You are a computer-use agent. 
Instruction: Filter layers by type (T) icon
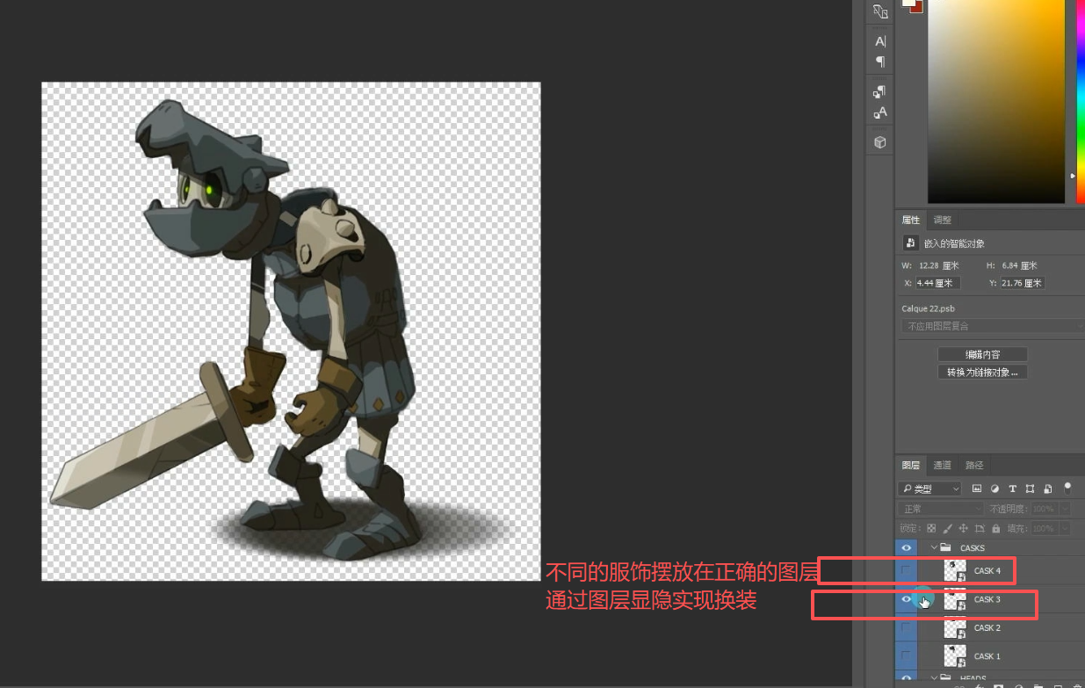pyautogui.click(x=1012, y=489)
